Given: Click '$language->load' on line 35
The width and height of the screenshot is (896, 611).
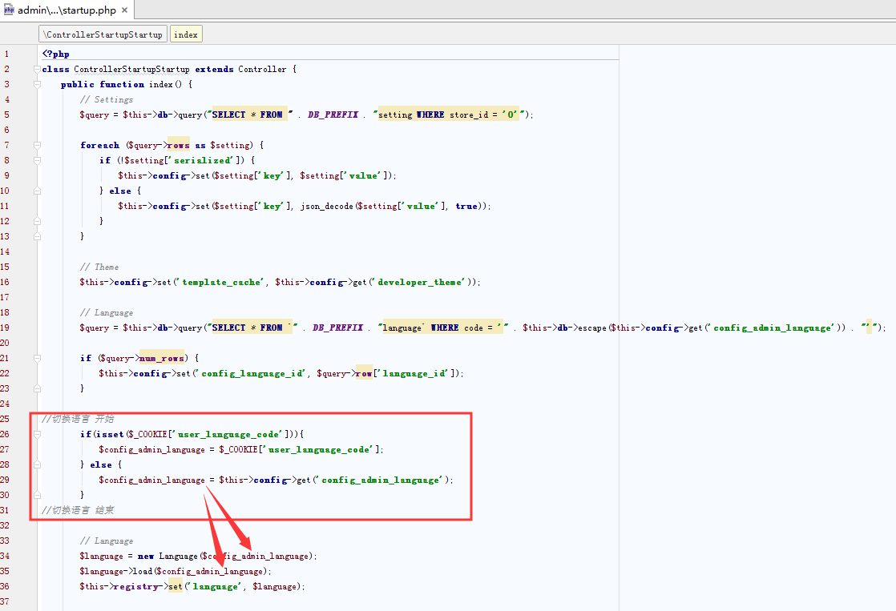Looking at the screenshot, I should [116, 571].
